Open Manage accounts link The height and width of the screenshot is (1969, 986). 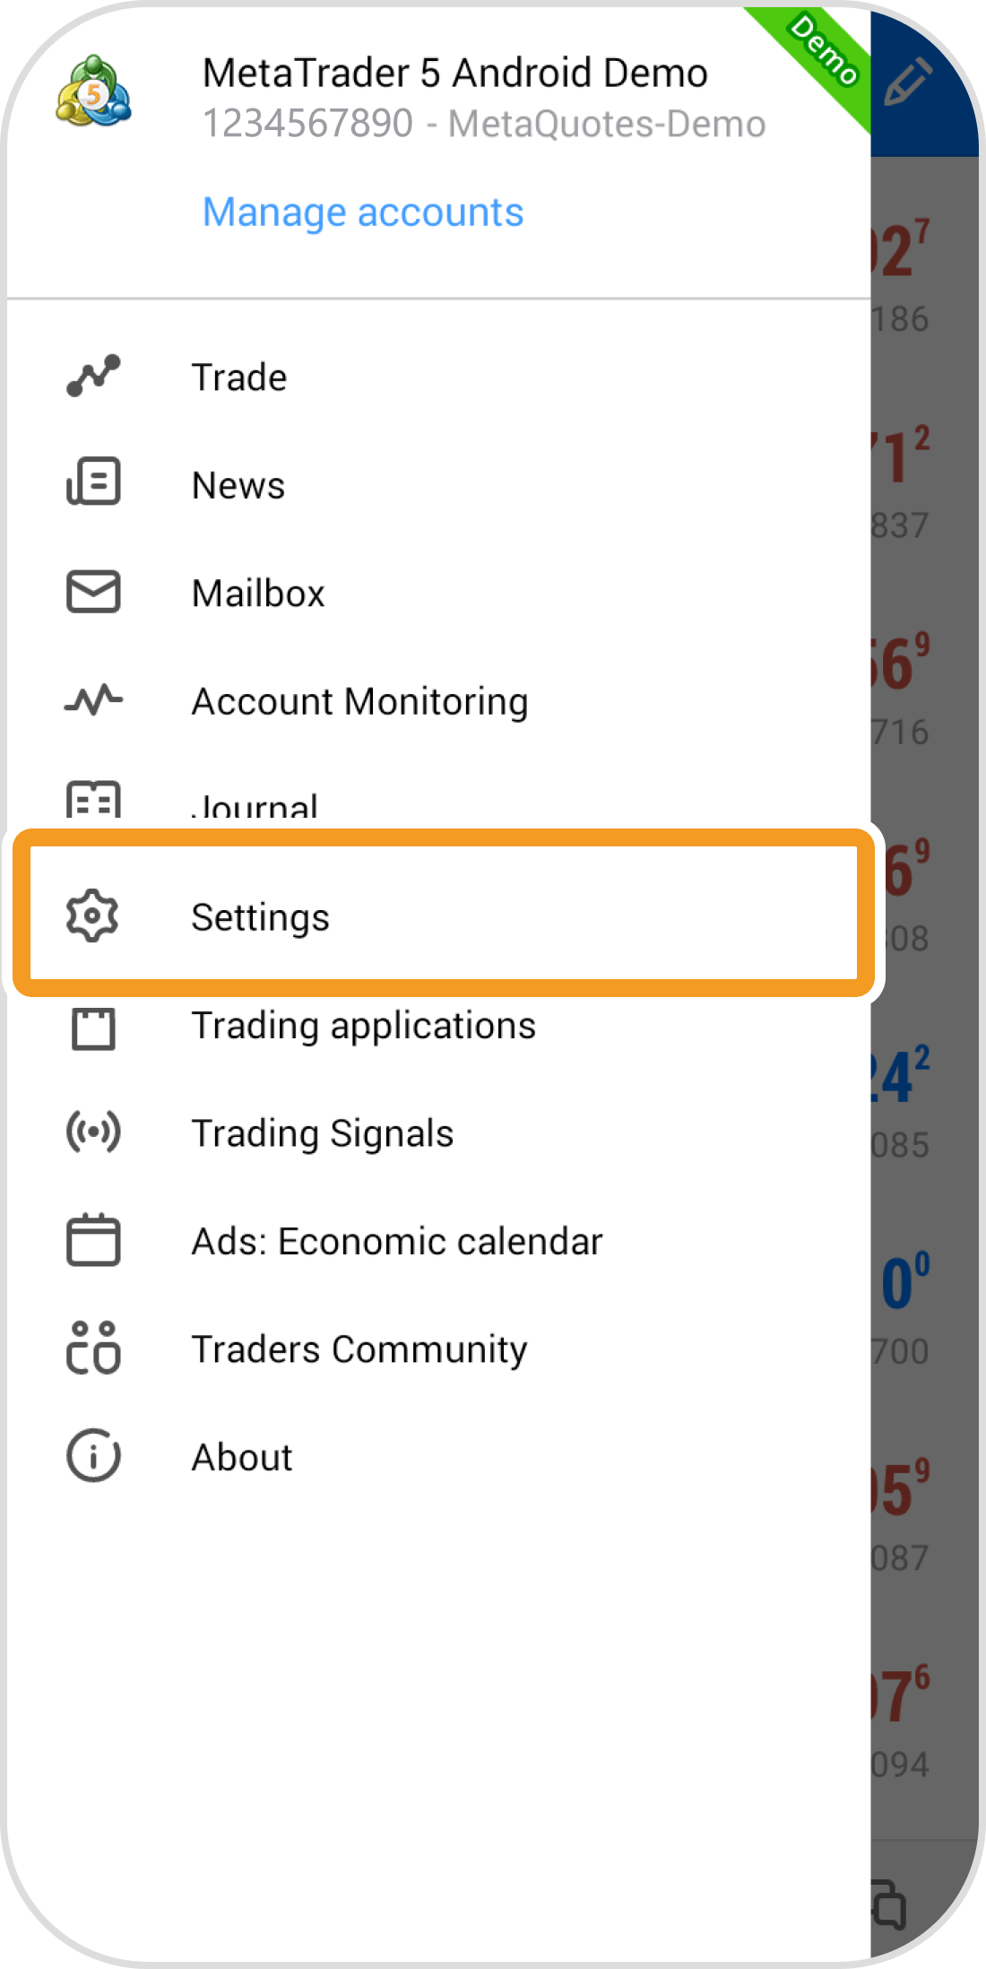coord(363,213)
